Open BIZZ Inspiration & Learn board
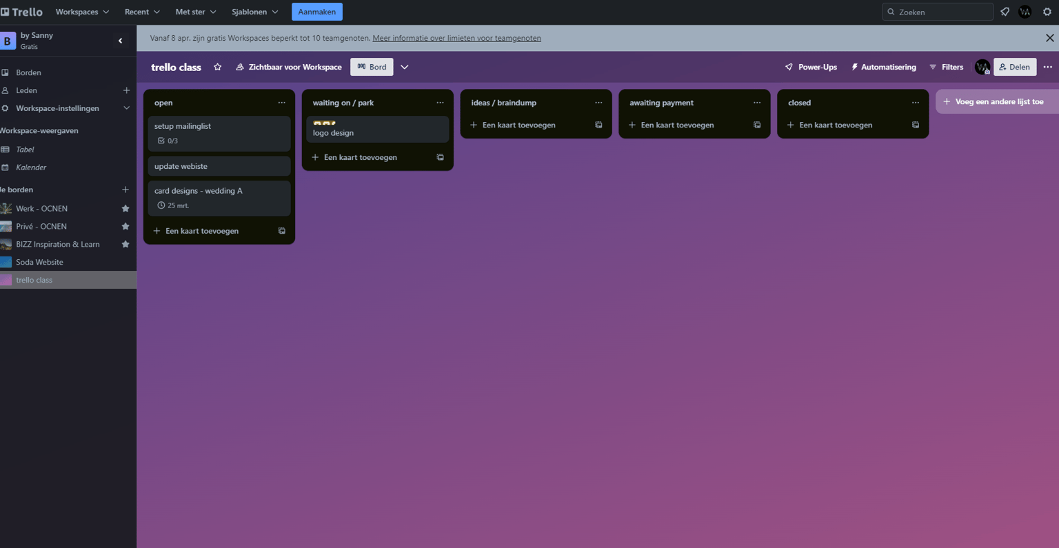 pos(59,244)
